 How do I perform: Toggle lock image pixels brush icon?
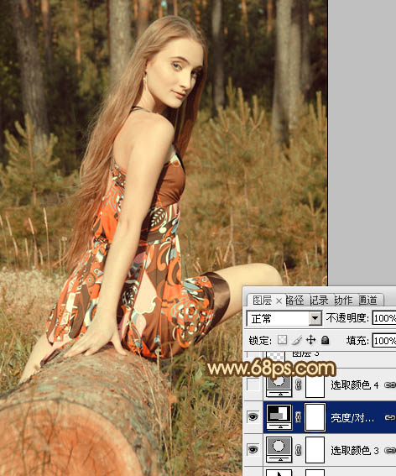296,340
